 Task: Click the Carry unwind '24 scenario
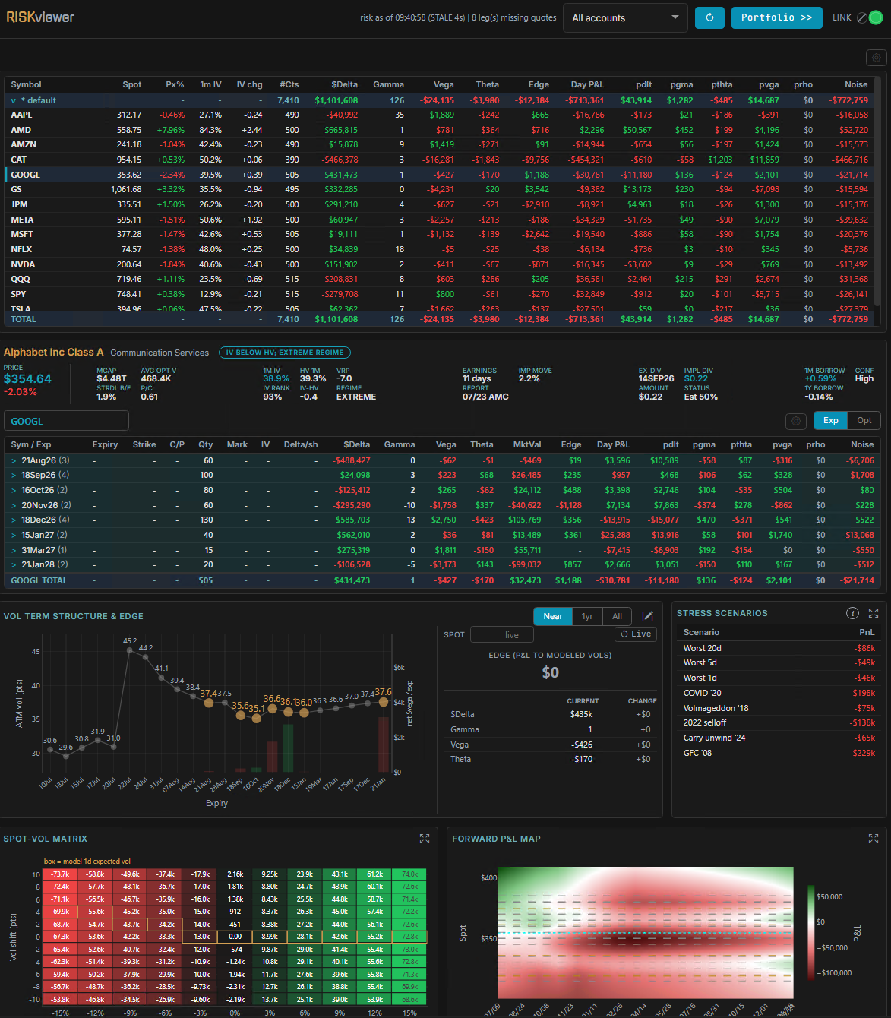(779, 738)
